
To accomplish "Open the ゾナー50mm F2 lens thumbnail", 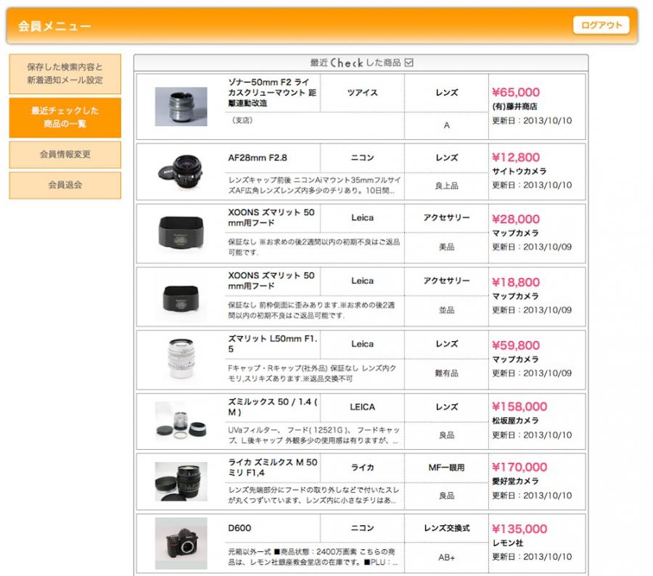I will point(181,107).
